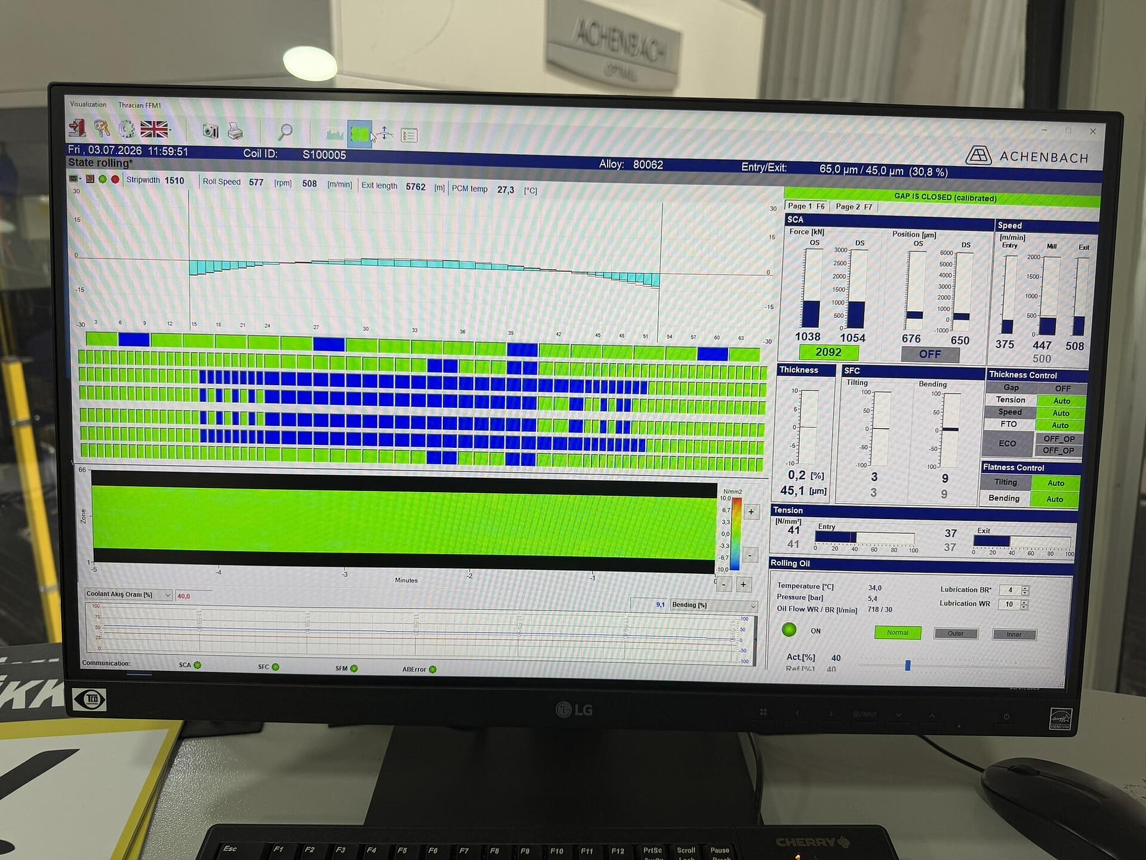This screenshot has height=860, width=1146.
Task: Click the 40,0 coolant value field
Action: click(x=193, y=596)
